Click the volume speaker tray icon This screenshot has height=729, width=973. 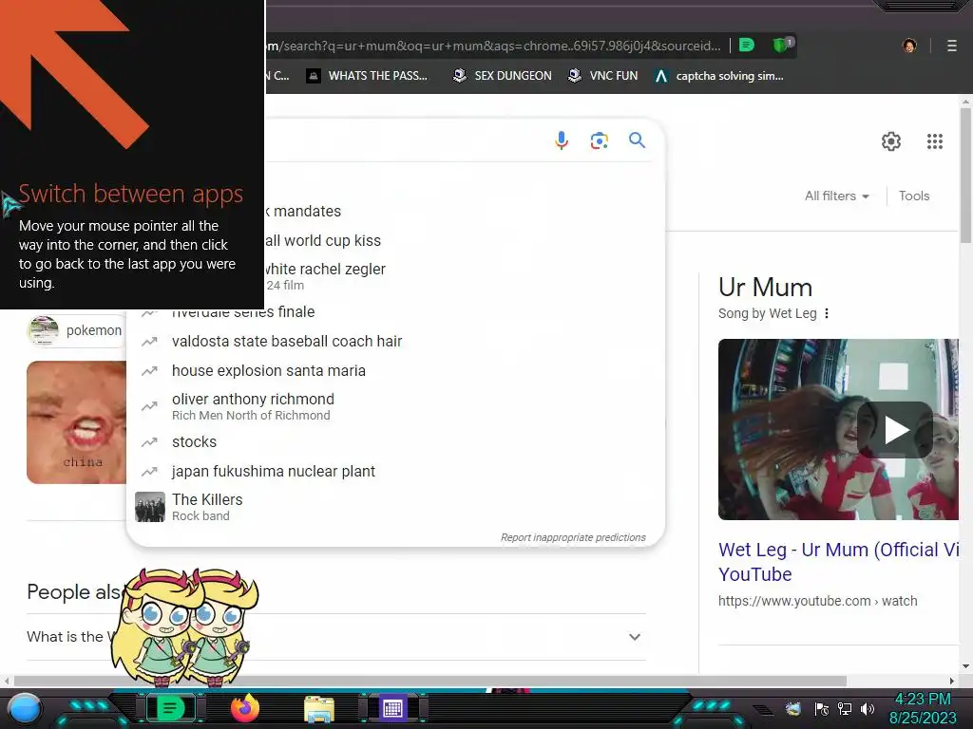[x=868, y=708]
